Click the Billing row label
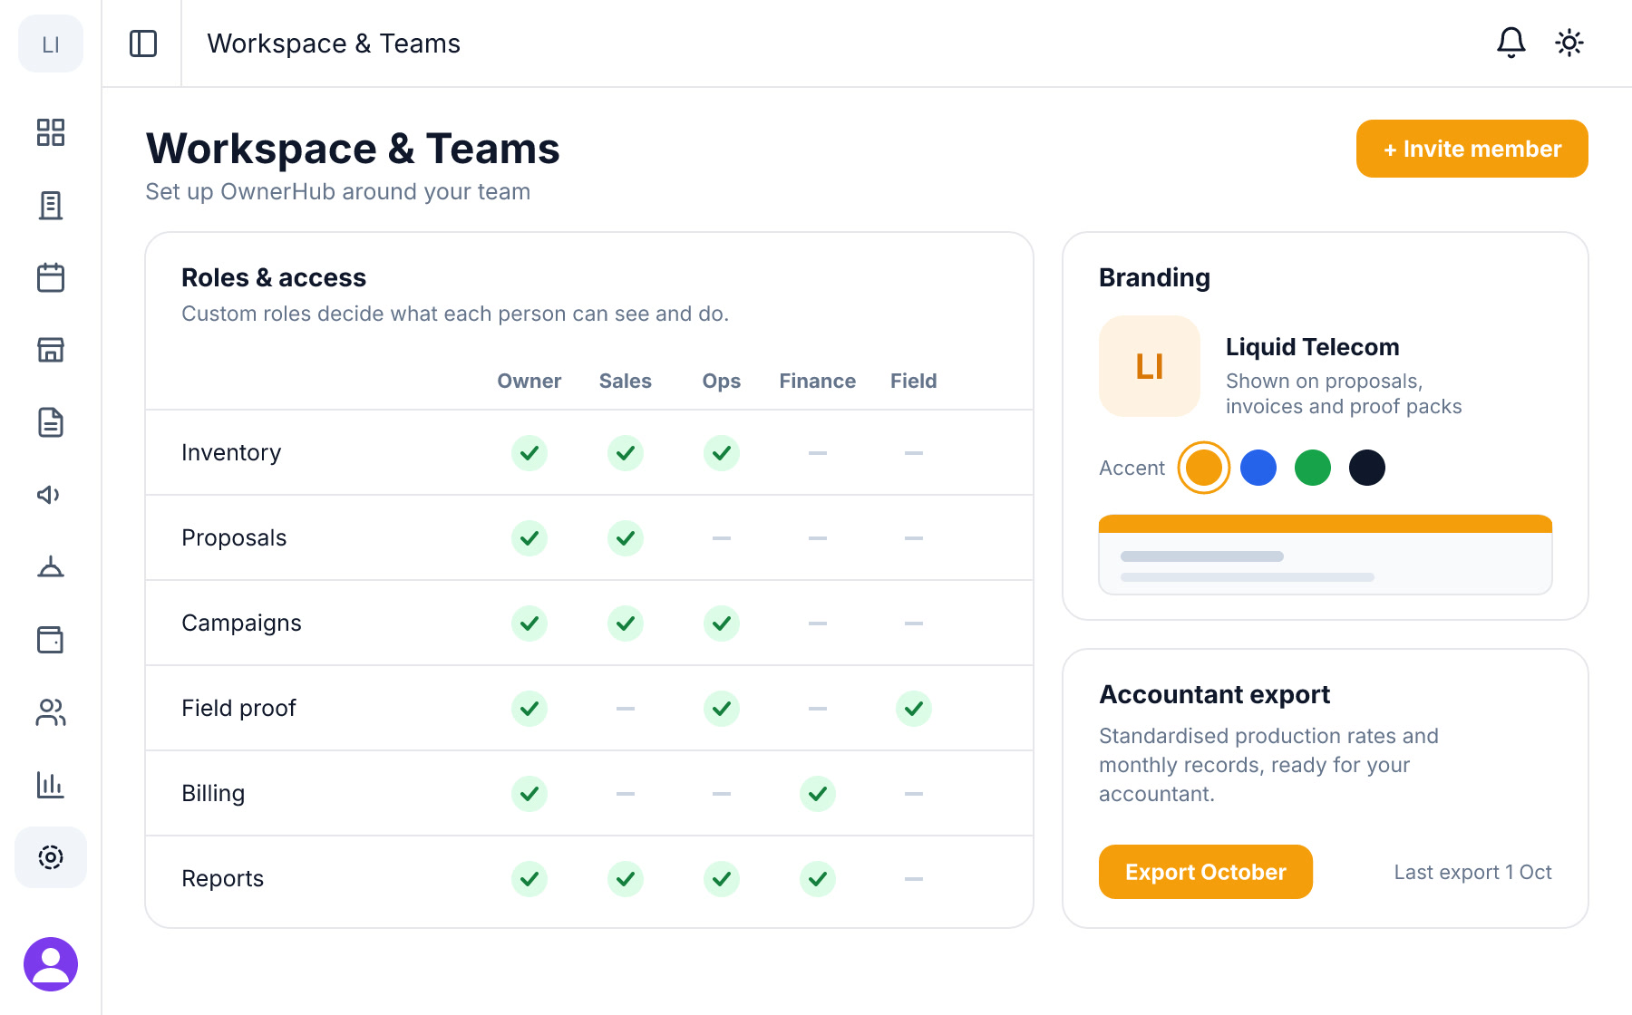 pos(213,793)
